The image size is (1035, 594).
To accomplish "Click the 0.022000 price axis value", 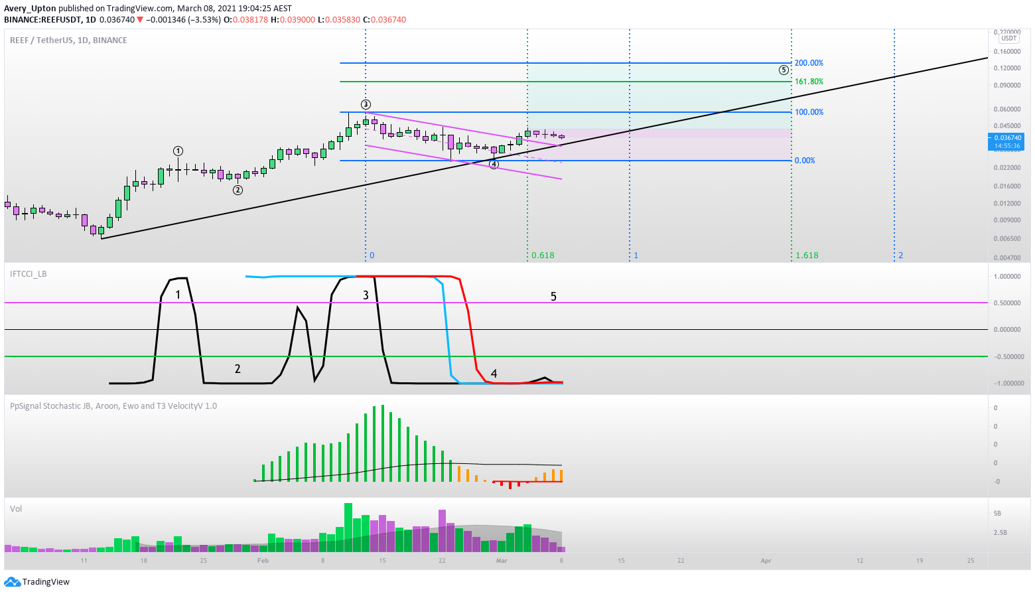I will (x=1007, y=168).
